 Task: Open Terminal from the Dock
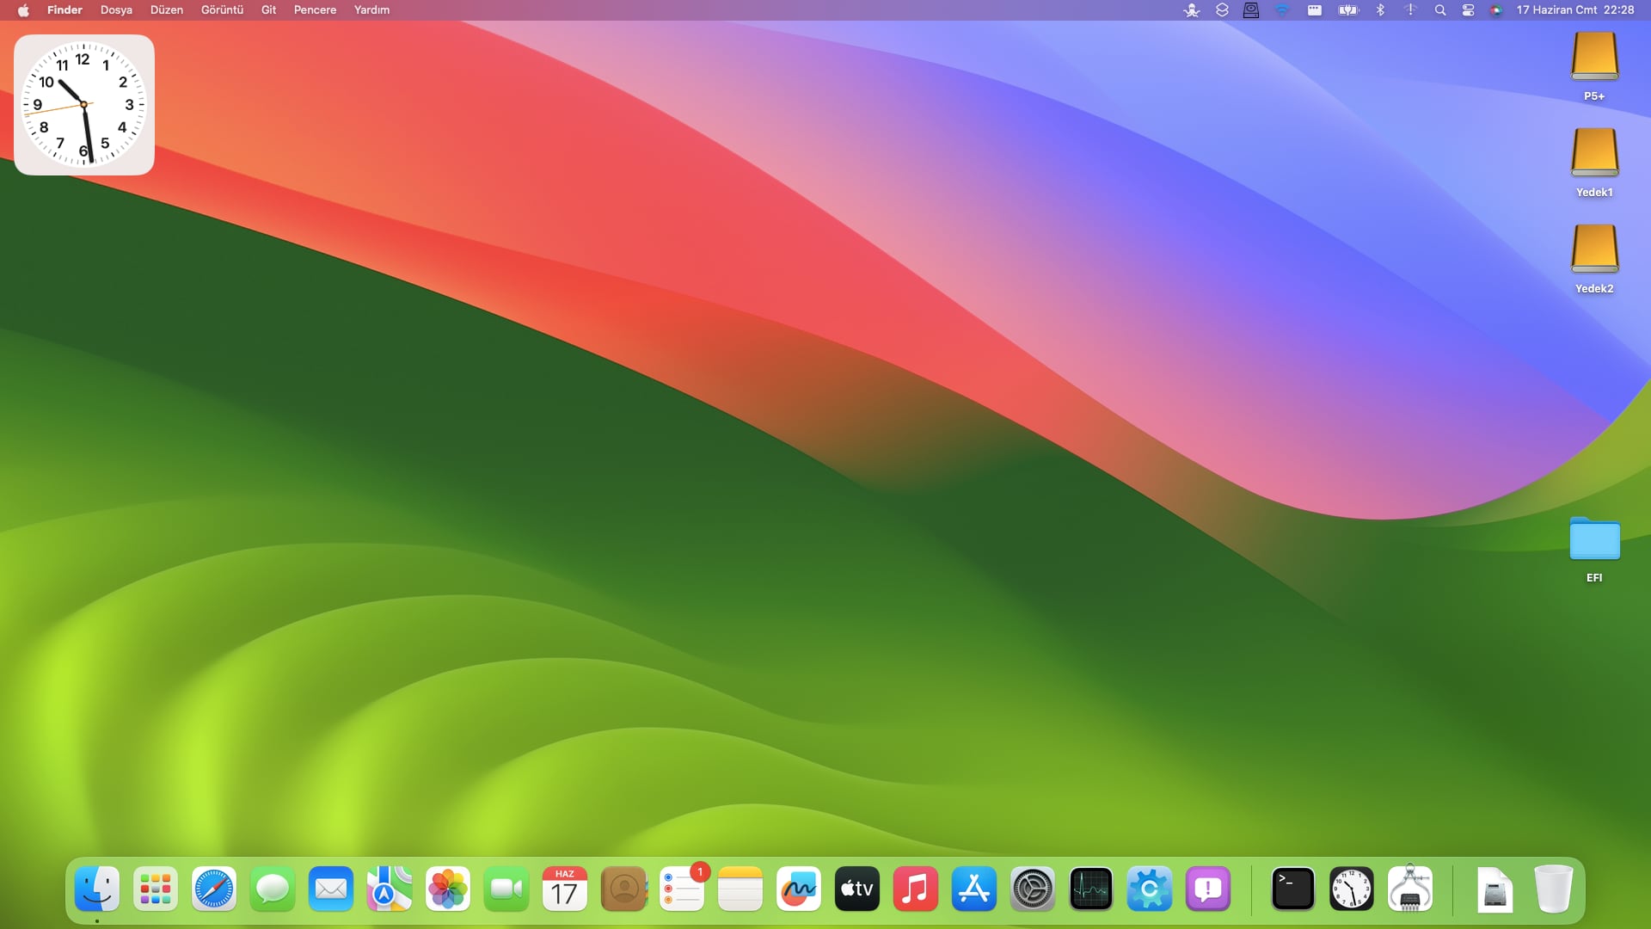(1292, 889)
